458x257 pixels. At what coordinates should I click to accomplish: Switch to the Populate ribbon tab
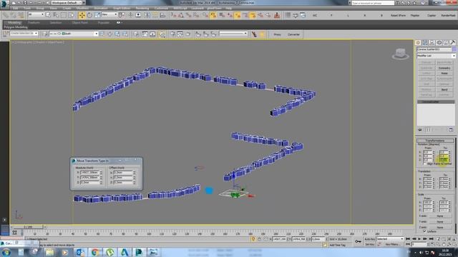click(103, 22)
